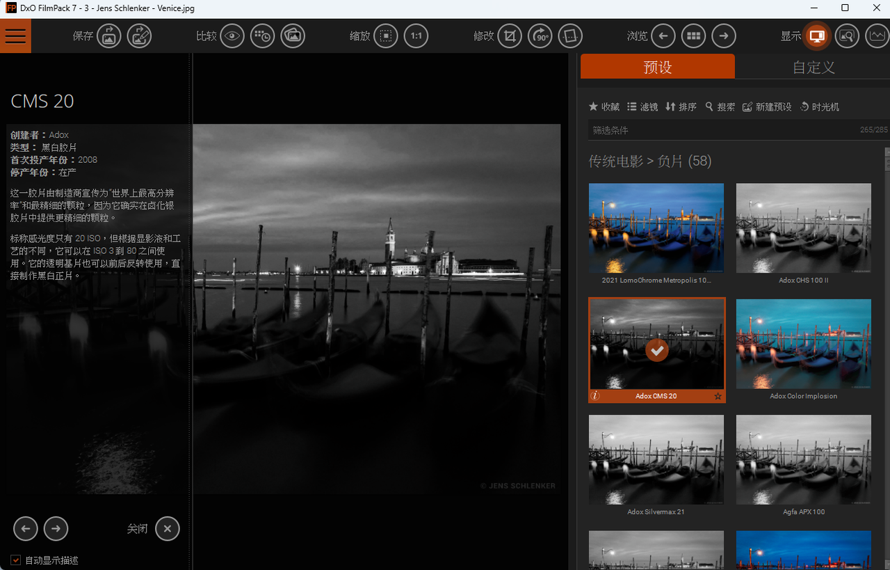Click the export-with-pencil save icon
Image resolution: width=890 pixels, height=570 pixels.
coord(139,36)
